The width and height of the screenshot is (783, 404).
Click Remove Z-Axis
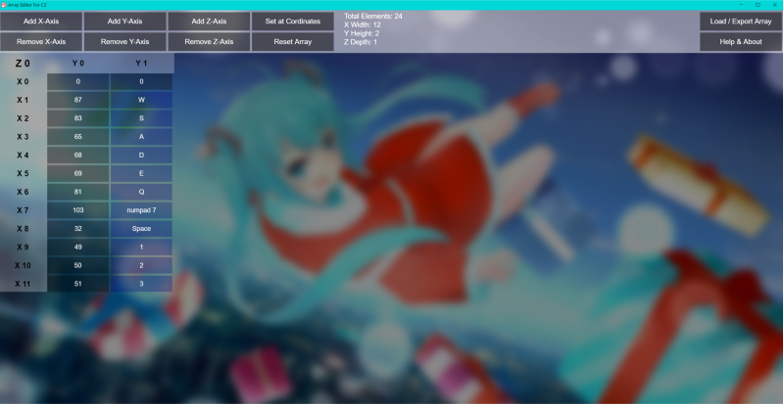[x=209, y=42]
